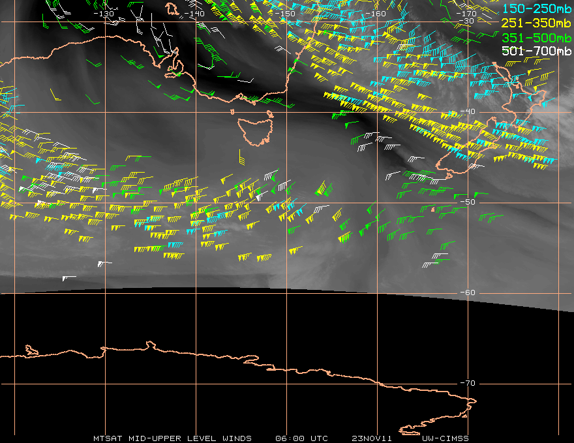Click the 150-250mb cyan legend entry
This screenshot has height=443, width=574.
[x=537, y=8]
